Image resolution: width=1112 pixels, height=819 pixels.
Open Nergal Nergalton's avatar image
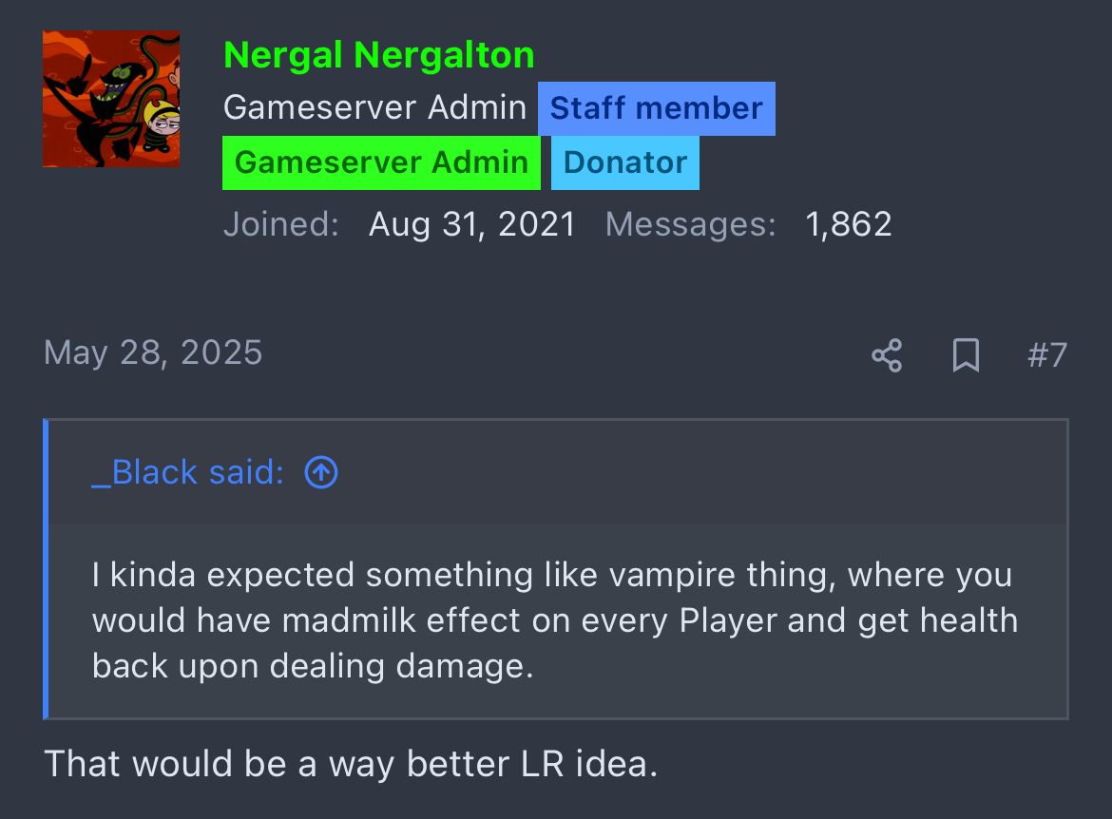coord(111,99)
